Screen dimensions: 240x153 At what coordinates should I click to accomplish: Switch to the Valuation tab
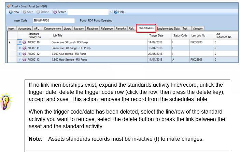tap(198, 29)
